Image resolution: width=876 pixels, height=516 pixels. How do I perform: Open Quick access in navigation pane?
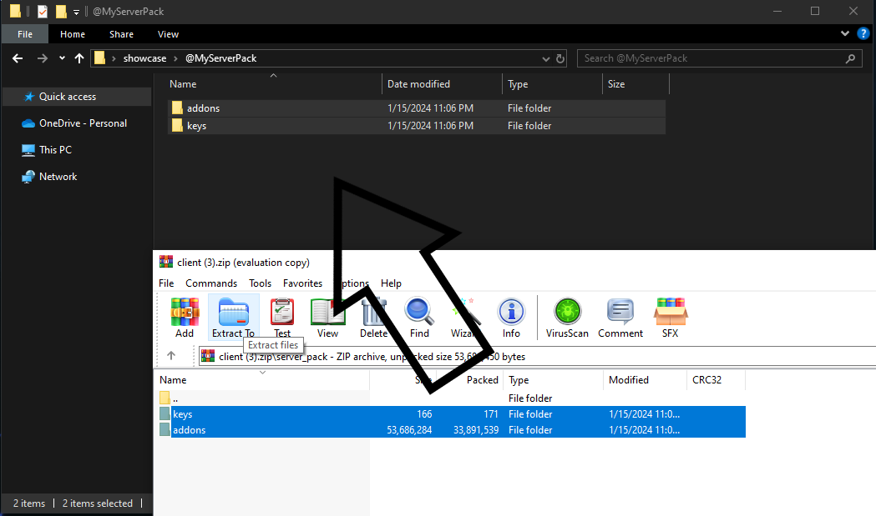tap(67, 97)
